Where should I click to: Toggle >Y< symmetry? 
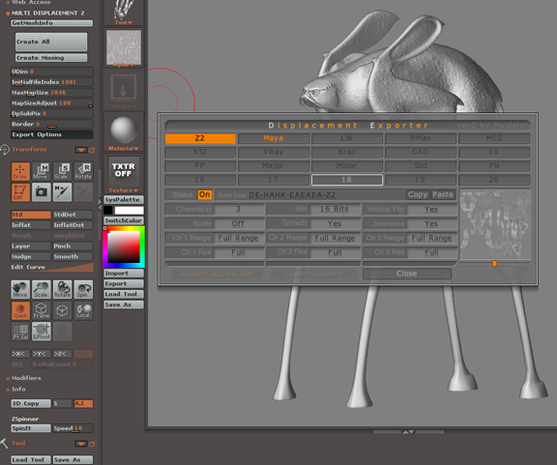pos(41,354)
